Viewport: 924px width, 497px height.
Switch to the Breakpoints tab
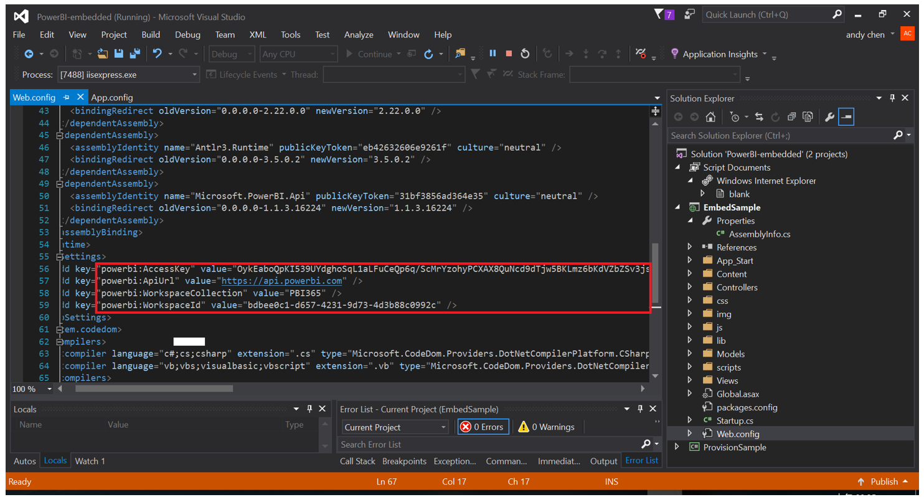pyautogui.click(x=404, y=461)
